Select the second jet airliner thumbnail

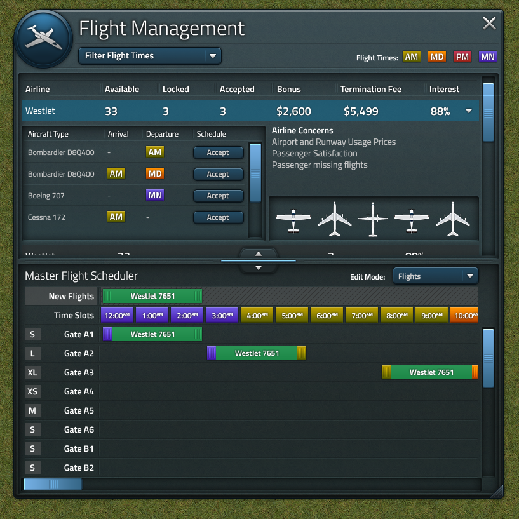(x=334, y=219)
